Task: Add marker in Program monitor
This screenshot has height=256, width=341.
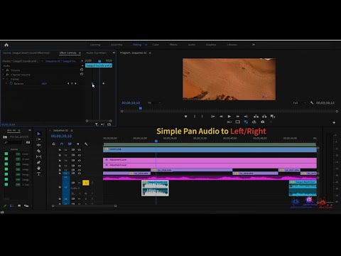Action: (186, 117)
